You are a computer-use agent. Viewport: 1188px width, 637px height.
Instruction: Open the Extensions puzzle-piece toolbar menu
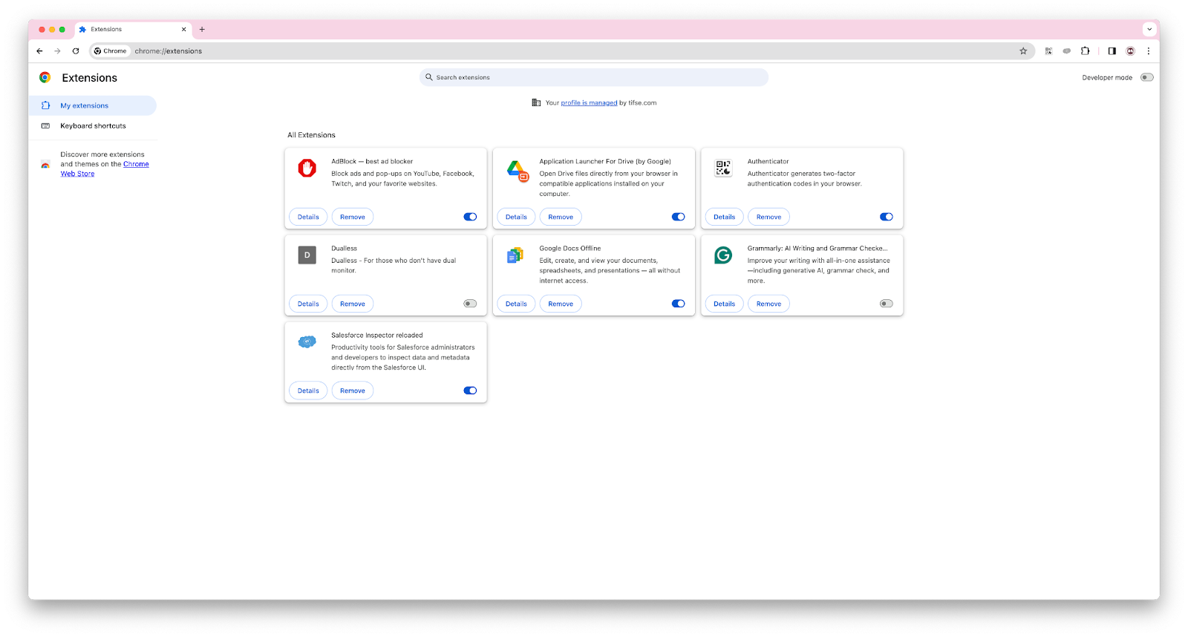[x=1086, y=51]
